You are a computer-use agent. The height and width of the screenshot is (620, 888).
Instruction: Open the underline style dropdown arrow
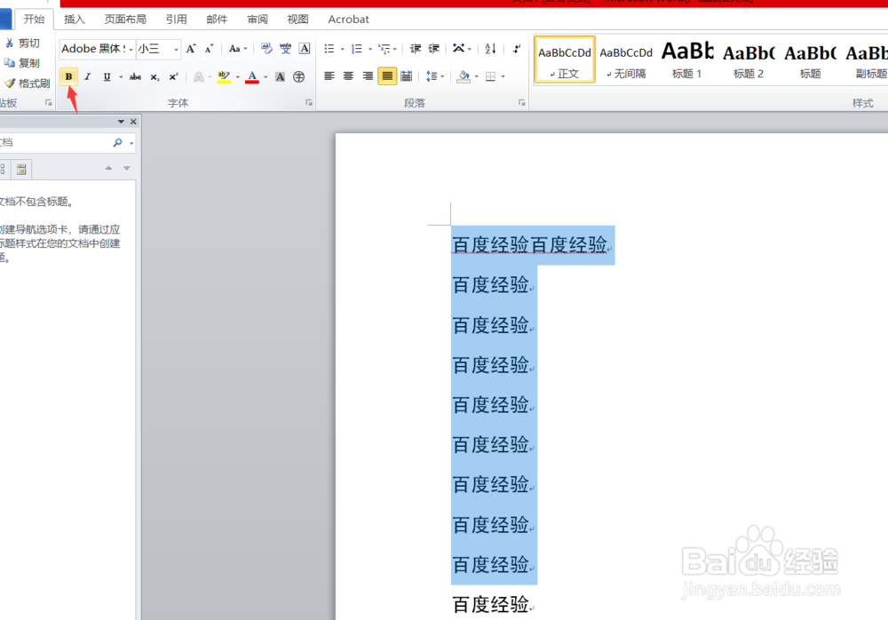coord(121,77)
